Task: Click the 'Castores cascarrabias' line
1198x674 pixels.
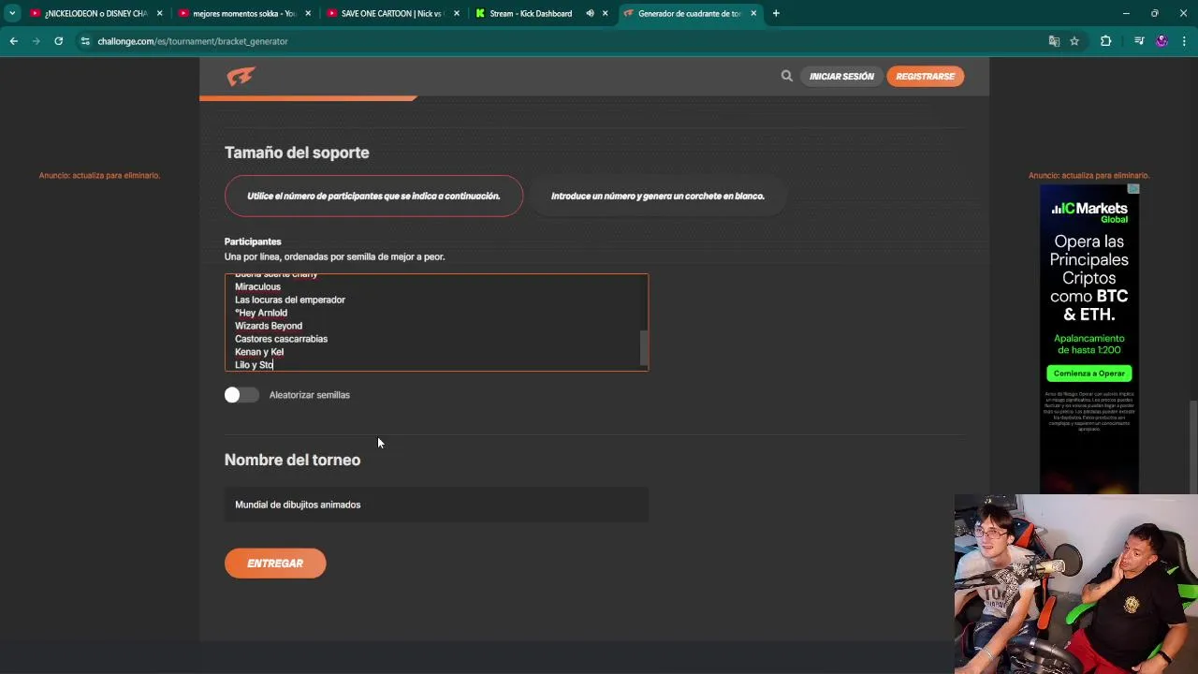Action: click(281, 339)
